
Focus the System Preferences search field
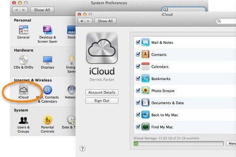click(184, 9)
